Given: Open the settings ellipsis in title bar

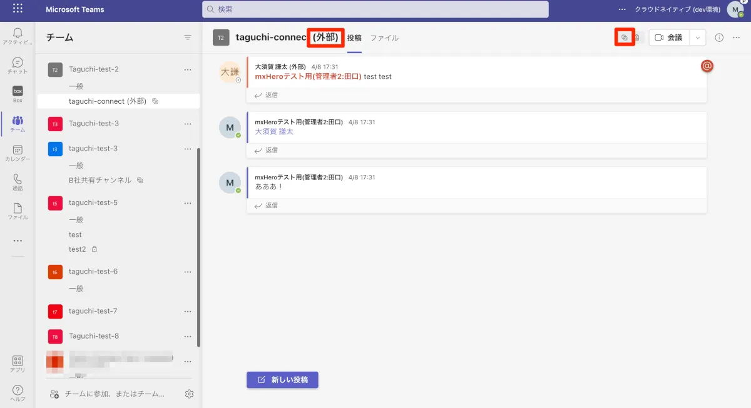Looking at the screenshot, I should [x=621, y=9].
